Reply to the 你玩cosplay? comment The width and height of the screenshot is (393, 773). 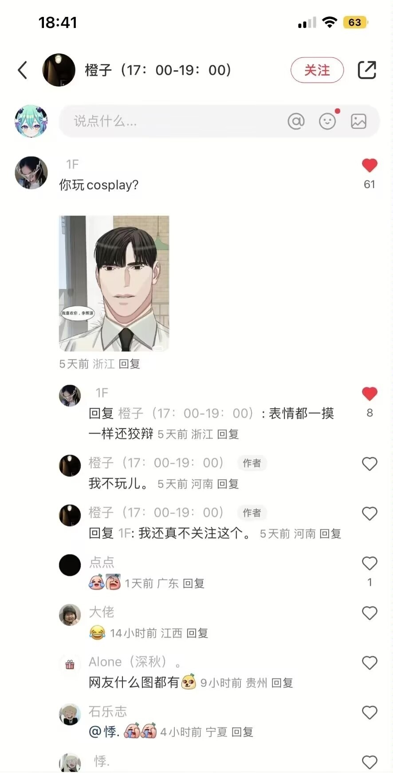(x=130, y=364)
